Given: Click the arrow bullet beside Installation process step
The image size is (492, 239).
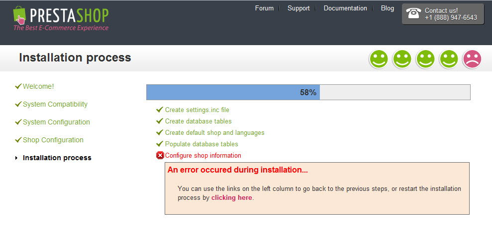Looking at the screenshot, I should tap(16, 158).
